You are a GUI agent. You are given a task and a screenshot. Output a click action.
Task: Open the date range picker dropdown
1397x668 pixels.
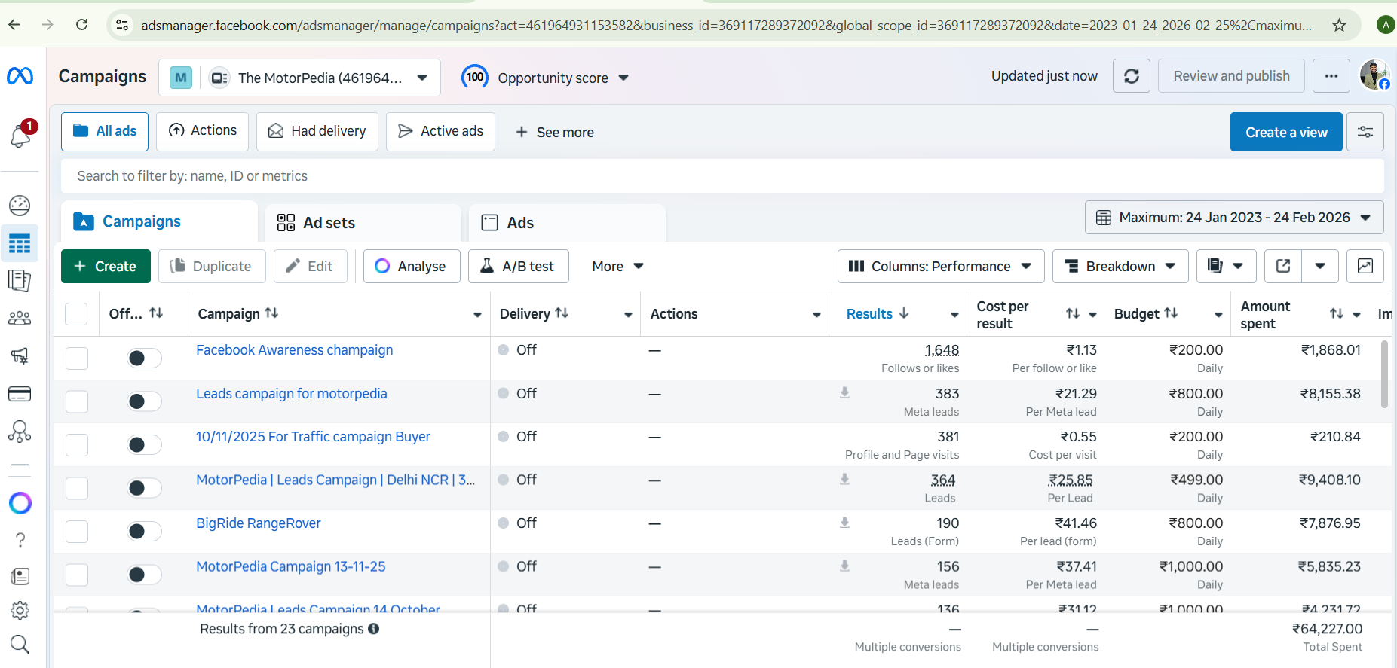(x=1233, y=218)
